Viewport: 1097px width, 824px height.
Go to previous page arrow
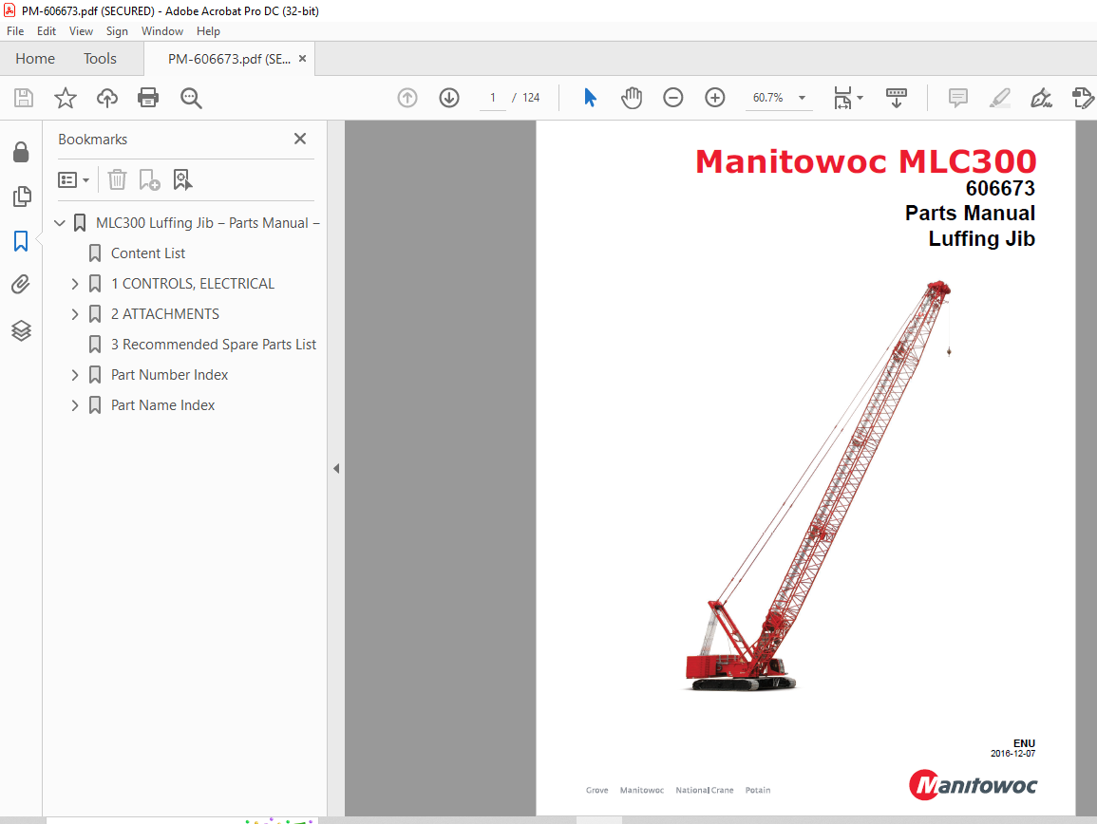(x=407, y=98)
